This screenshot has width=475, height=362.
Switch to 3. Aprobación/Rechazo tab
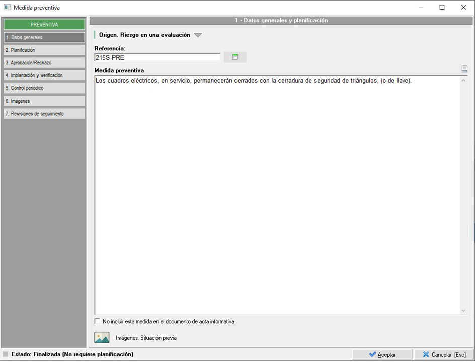[44, 63]
